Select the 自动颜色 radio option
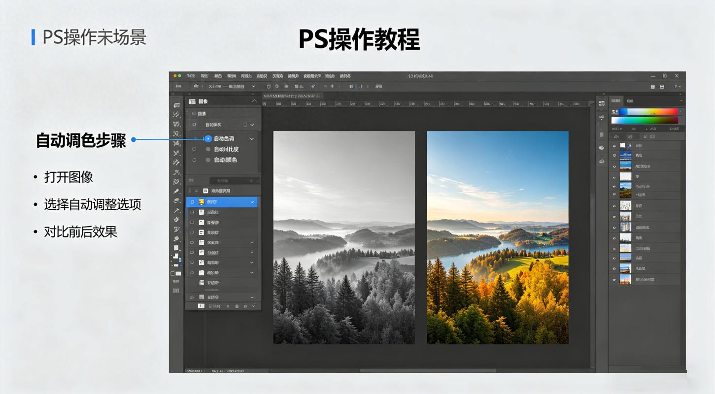715x394 pixels. click(x=208, y=160)
